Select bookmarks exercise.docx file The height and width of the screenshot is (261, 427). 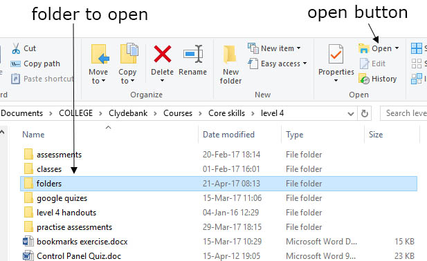pyautogui.click(x=82, y=242)
